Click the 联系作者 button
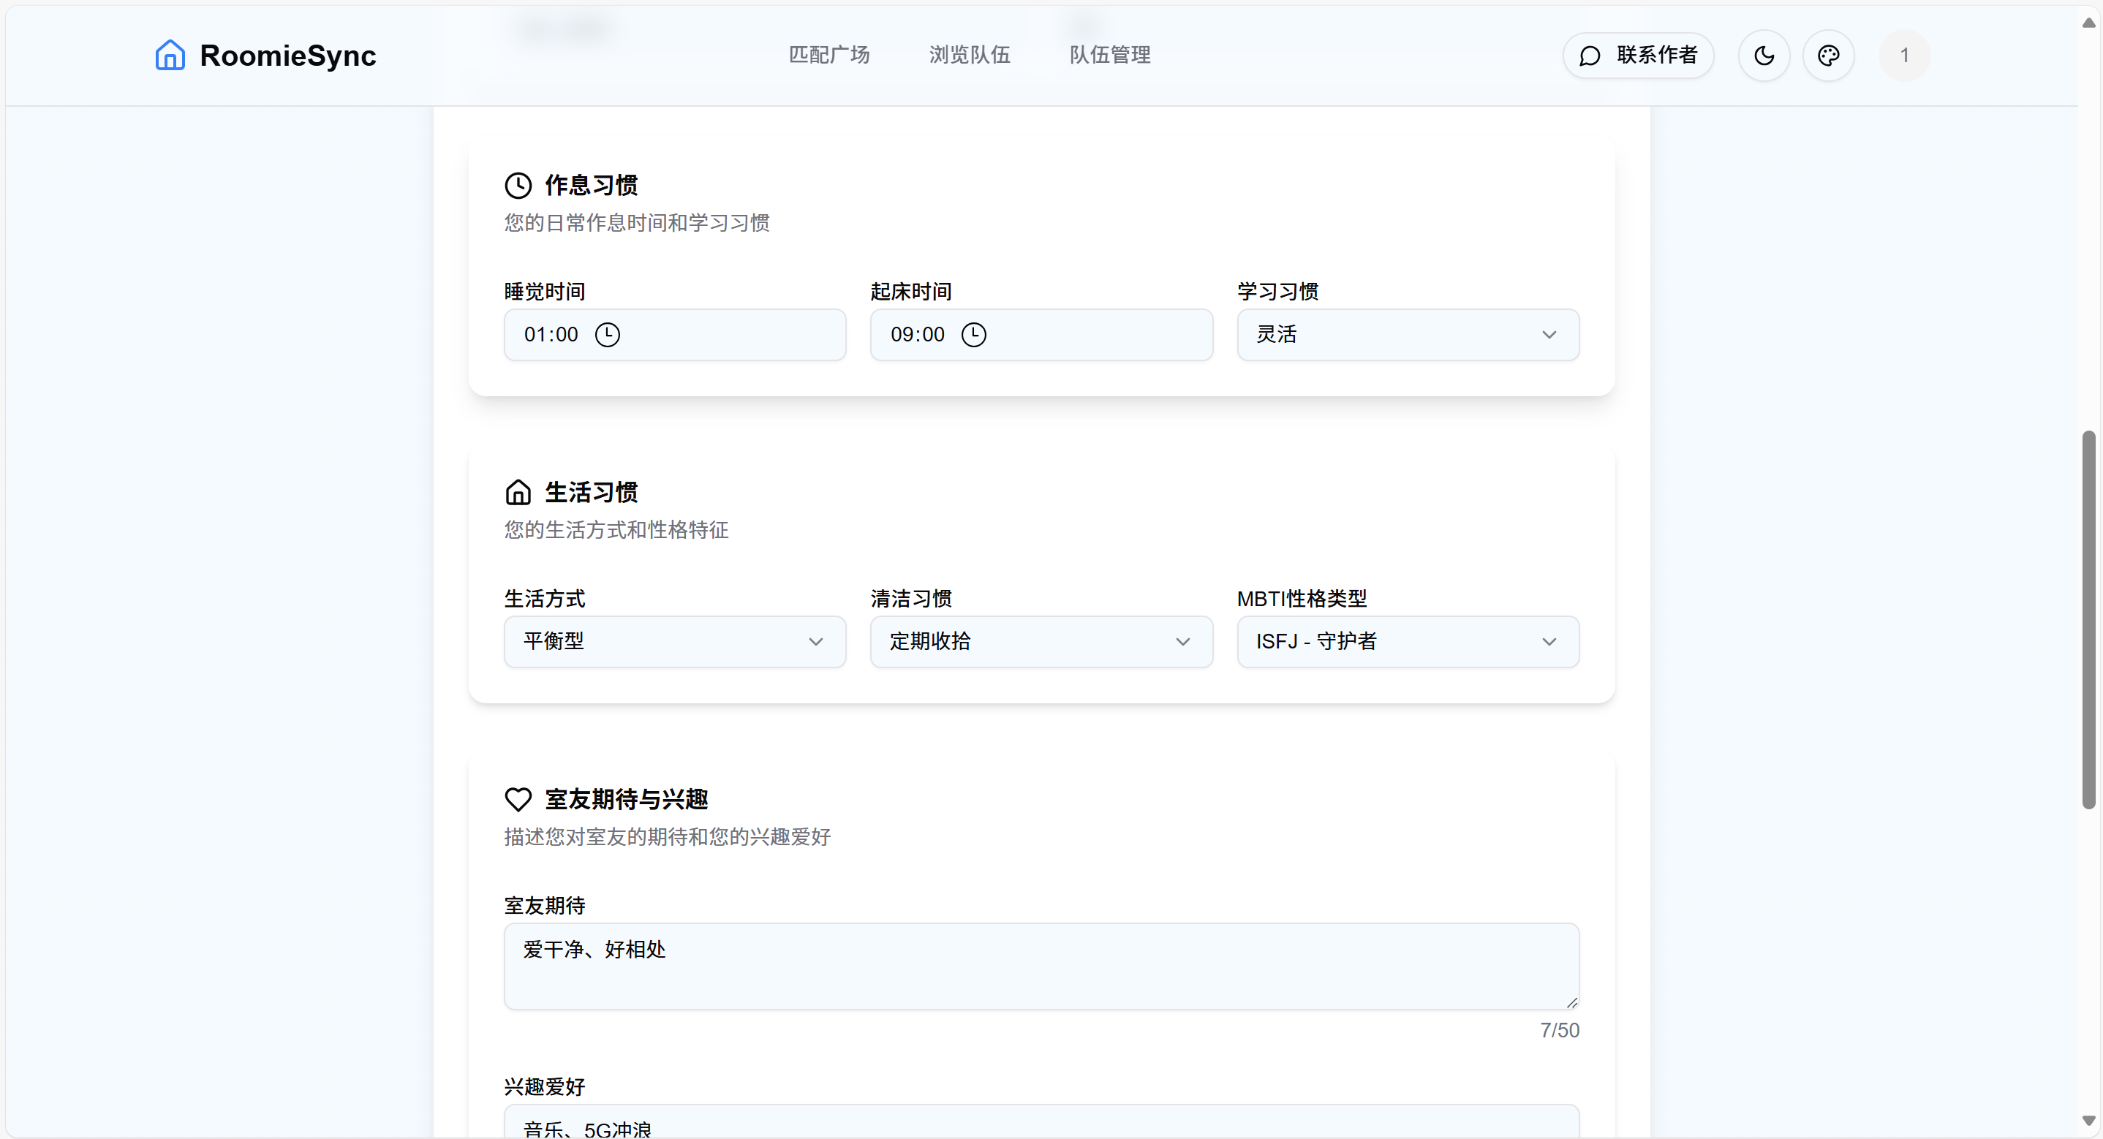The image size is (2103, 1139). (1639, 56)
